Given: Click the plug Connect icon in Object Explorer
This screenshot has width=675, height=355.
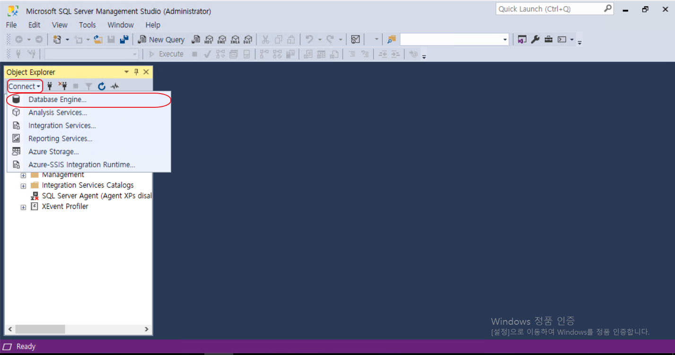Looking at the screenshot, I should point(50,86).
